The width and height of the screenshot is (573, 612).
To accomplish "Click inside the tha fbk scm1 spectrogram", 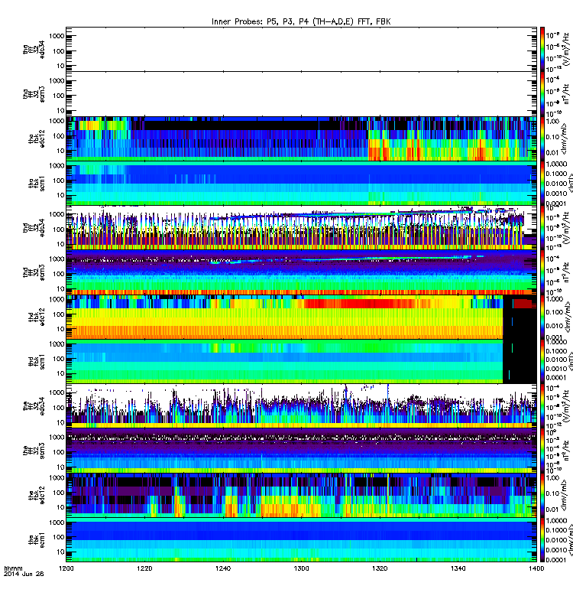I will tap(301, 183).
